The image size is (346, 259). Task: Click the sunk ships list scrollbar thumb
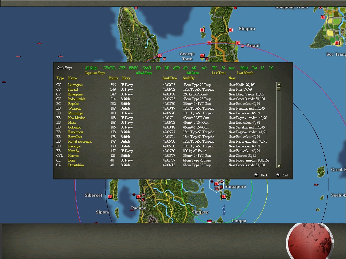click(279, 89)
